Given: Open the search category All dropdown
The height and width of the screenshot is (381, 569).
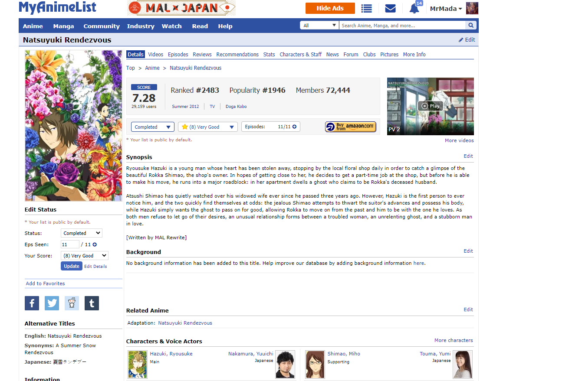Looking at the screenshot, I should 319,26.
